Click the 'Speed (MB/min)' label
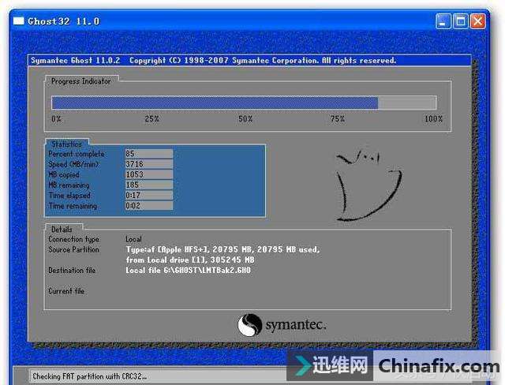 pyautogui.click(x=73, y=164)
